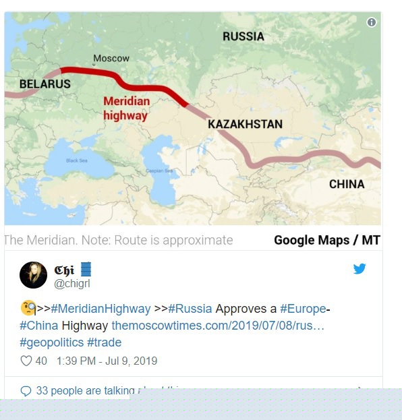
Task: Open the #geopolitics hashtag
Action: pyautogui.click(x=52, y=342)
